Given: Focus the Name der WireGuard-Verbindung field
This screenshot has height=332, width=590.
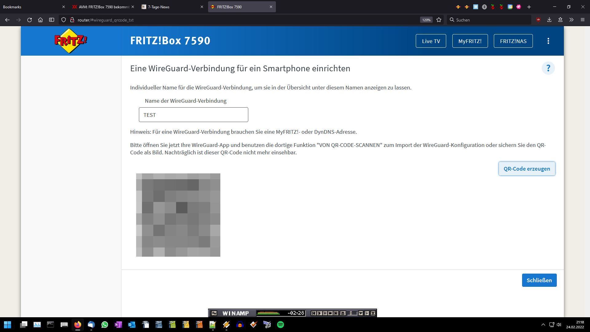Looking at the screenshot, I should pos(193,115).
